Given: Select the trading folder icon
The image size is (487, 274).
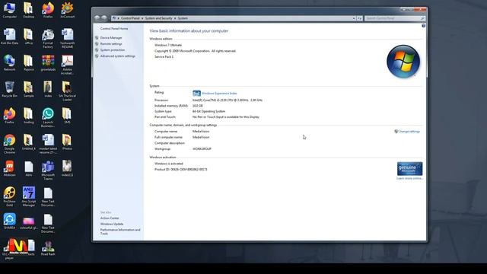Looking at the screenshot, I should pos(29,116).
